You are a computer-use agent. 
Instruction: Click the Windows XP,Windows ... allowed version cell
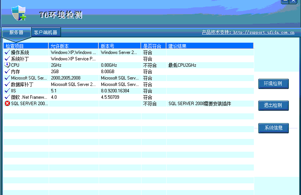[x=73, y=52]
